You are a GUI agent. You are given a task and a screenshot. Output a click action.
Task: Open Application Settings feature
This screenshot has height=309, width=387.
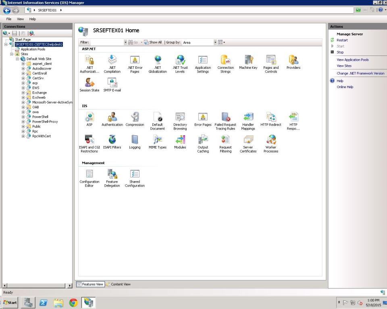(203, 64)
